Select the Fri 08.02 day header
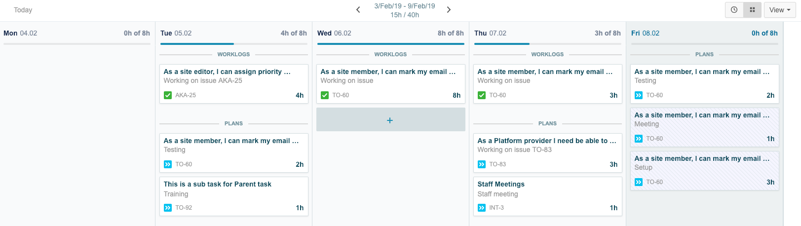801x226 pixels. tap(645, 33)
